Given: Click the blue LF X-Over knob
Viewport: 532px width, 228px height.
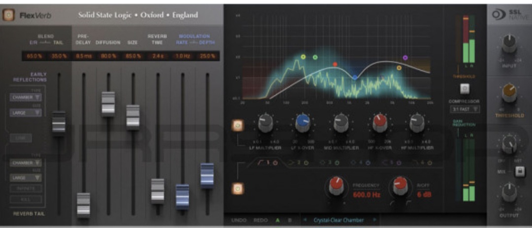Looking at the screenshot, I should click(x=302, y=123).
